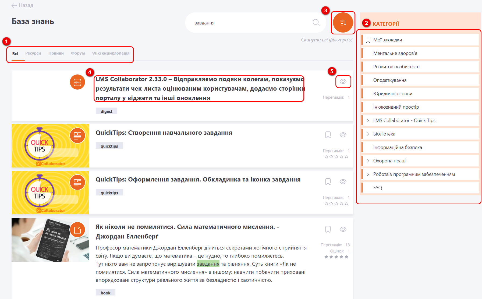Click the orange sort button
The image size is (482, 299).
click(x=343, y=23)
